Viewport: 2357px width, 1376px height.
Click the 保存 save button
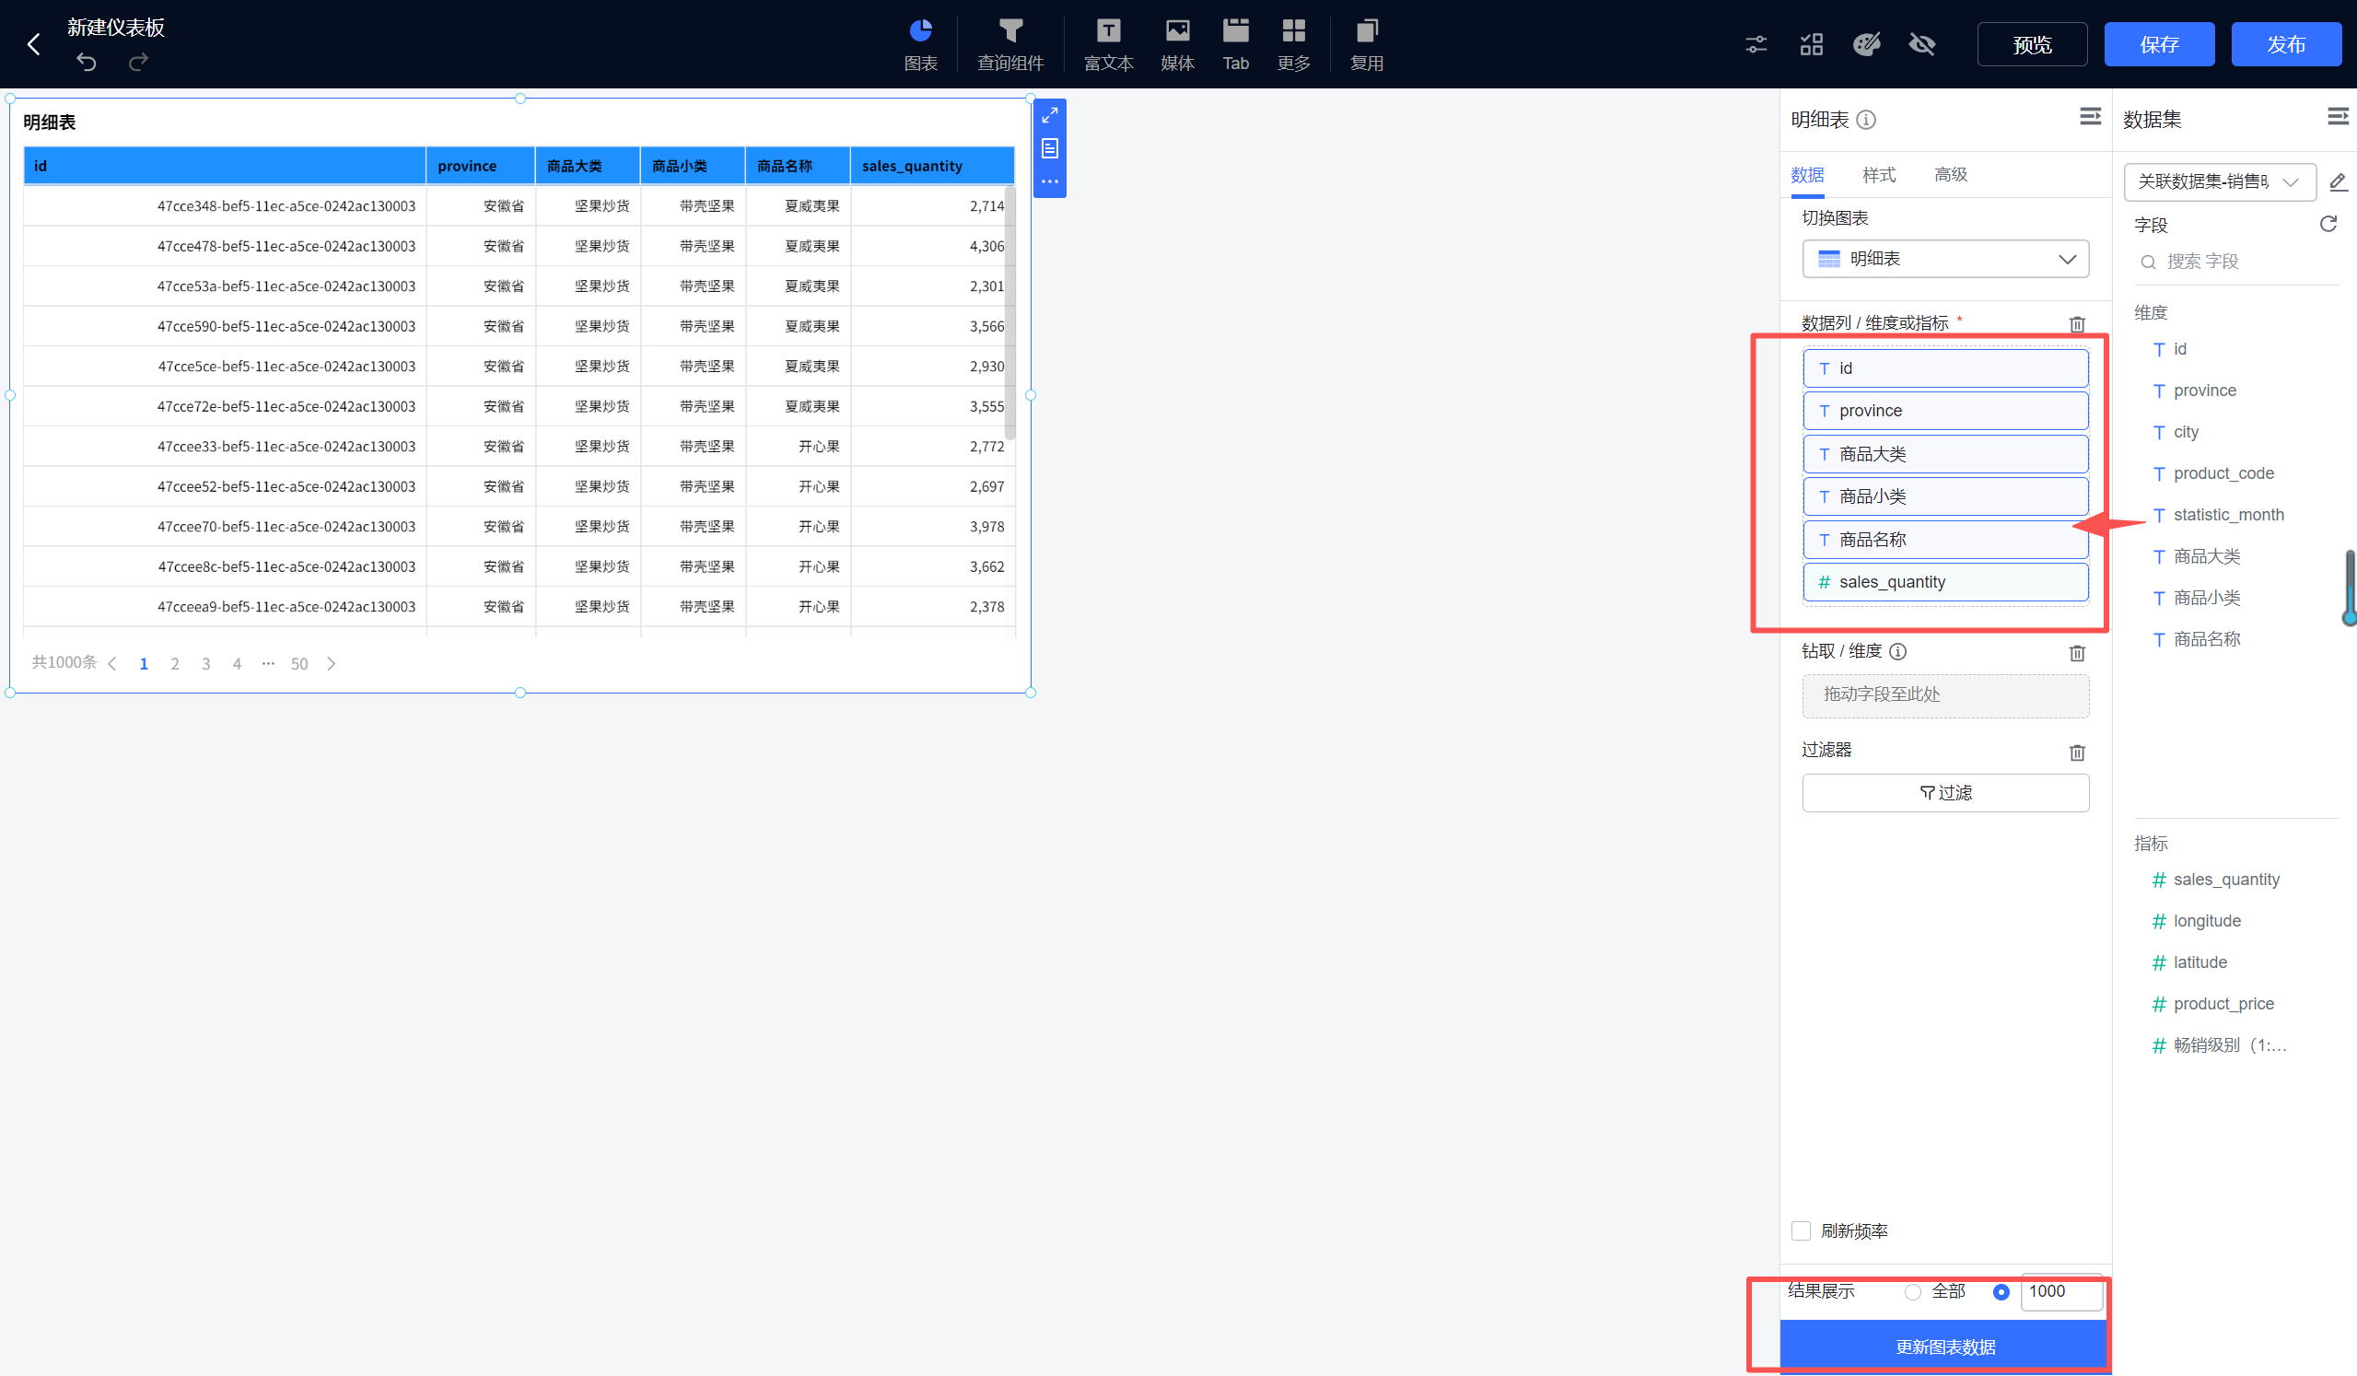[x=2158, y=44]
